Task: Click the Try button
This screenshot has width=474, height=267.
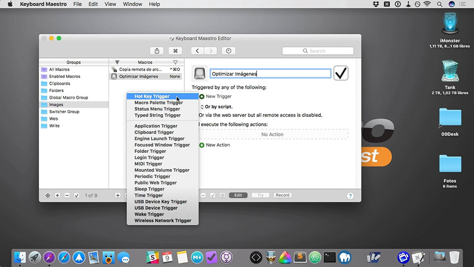Action: pyautogui.click(x=261, y=195)
